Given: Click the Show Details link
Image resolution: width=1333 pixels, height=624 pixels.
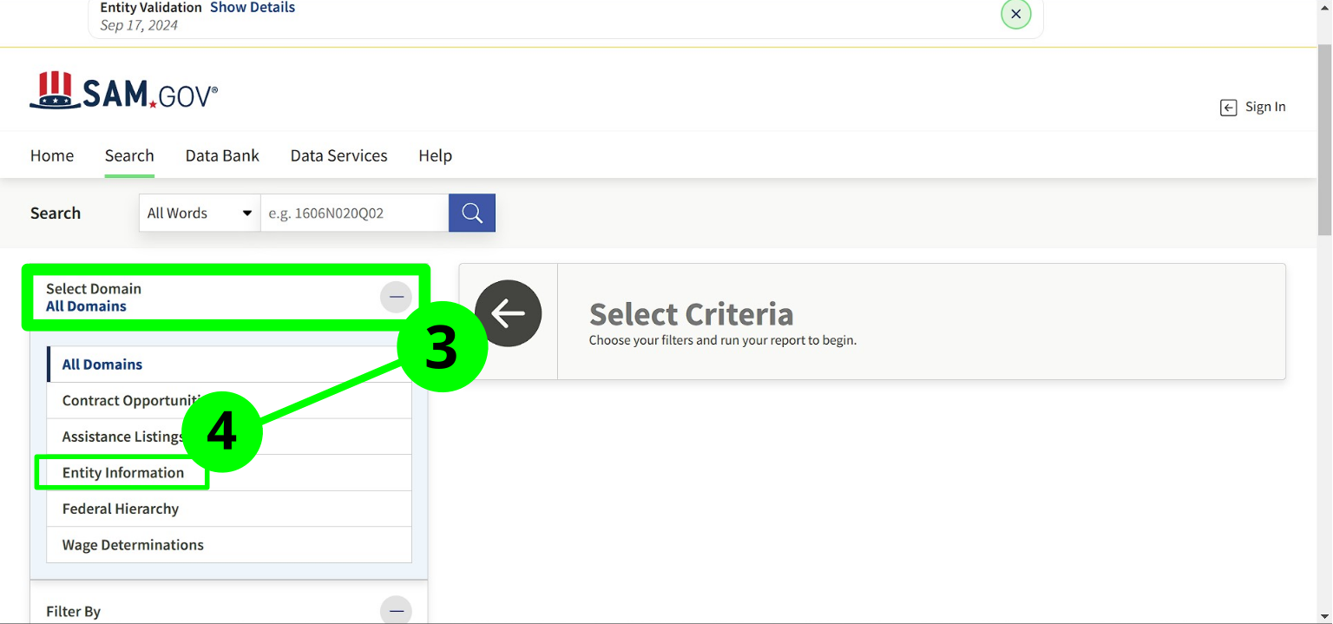Looking at the screenshot, I should click(253, 8).
